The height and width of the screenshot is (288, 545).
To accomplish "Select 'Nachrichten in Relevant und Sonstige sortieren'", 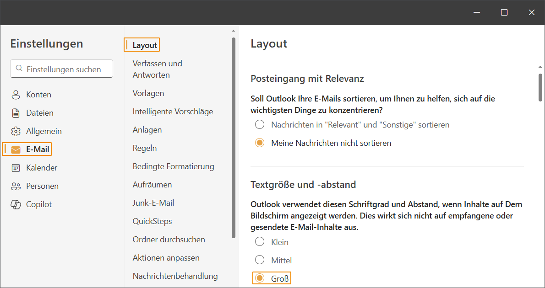I will pyautogui.click(x=260, y=124).
